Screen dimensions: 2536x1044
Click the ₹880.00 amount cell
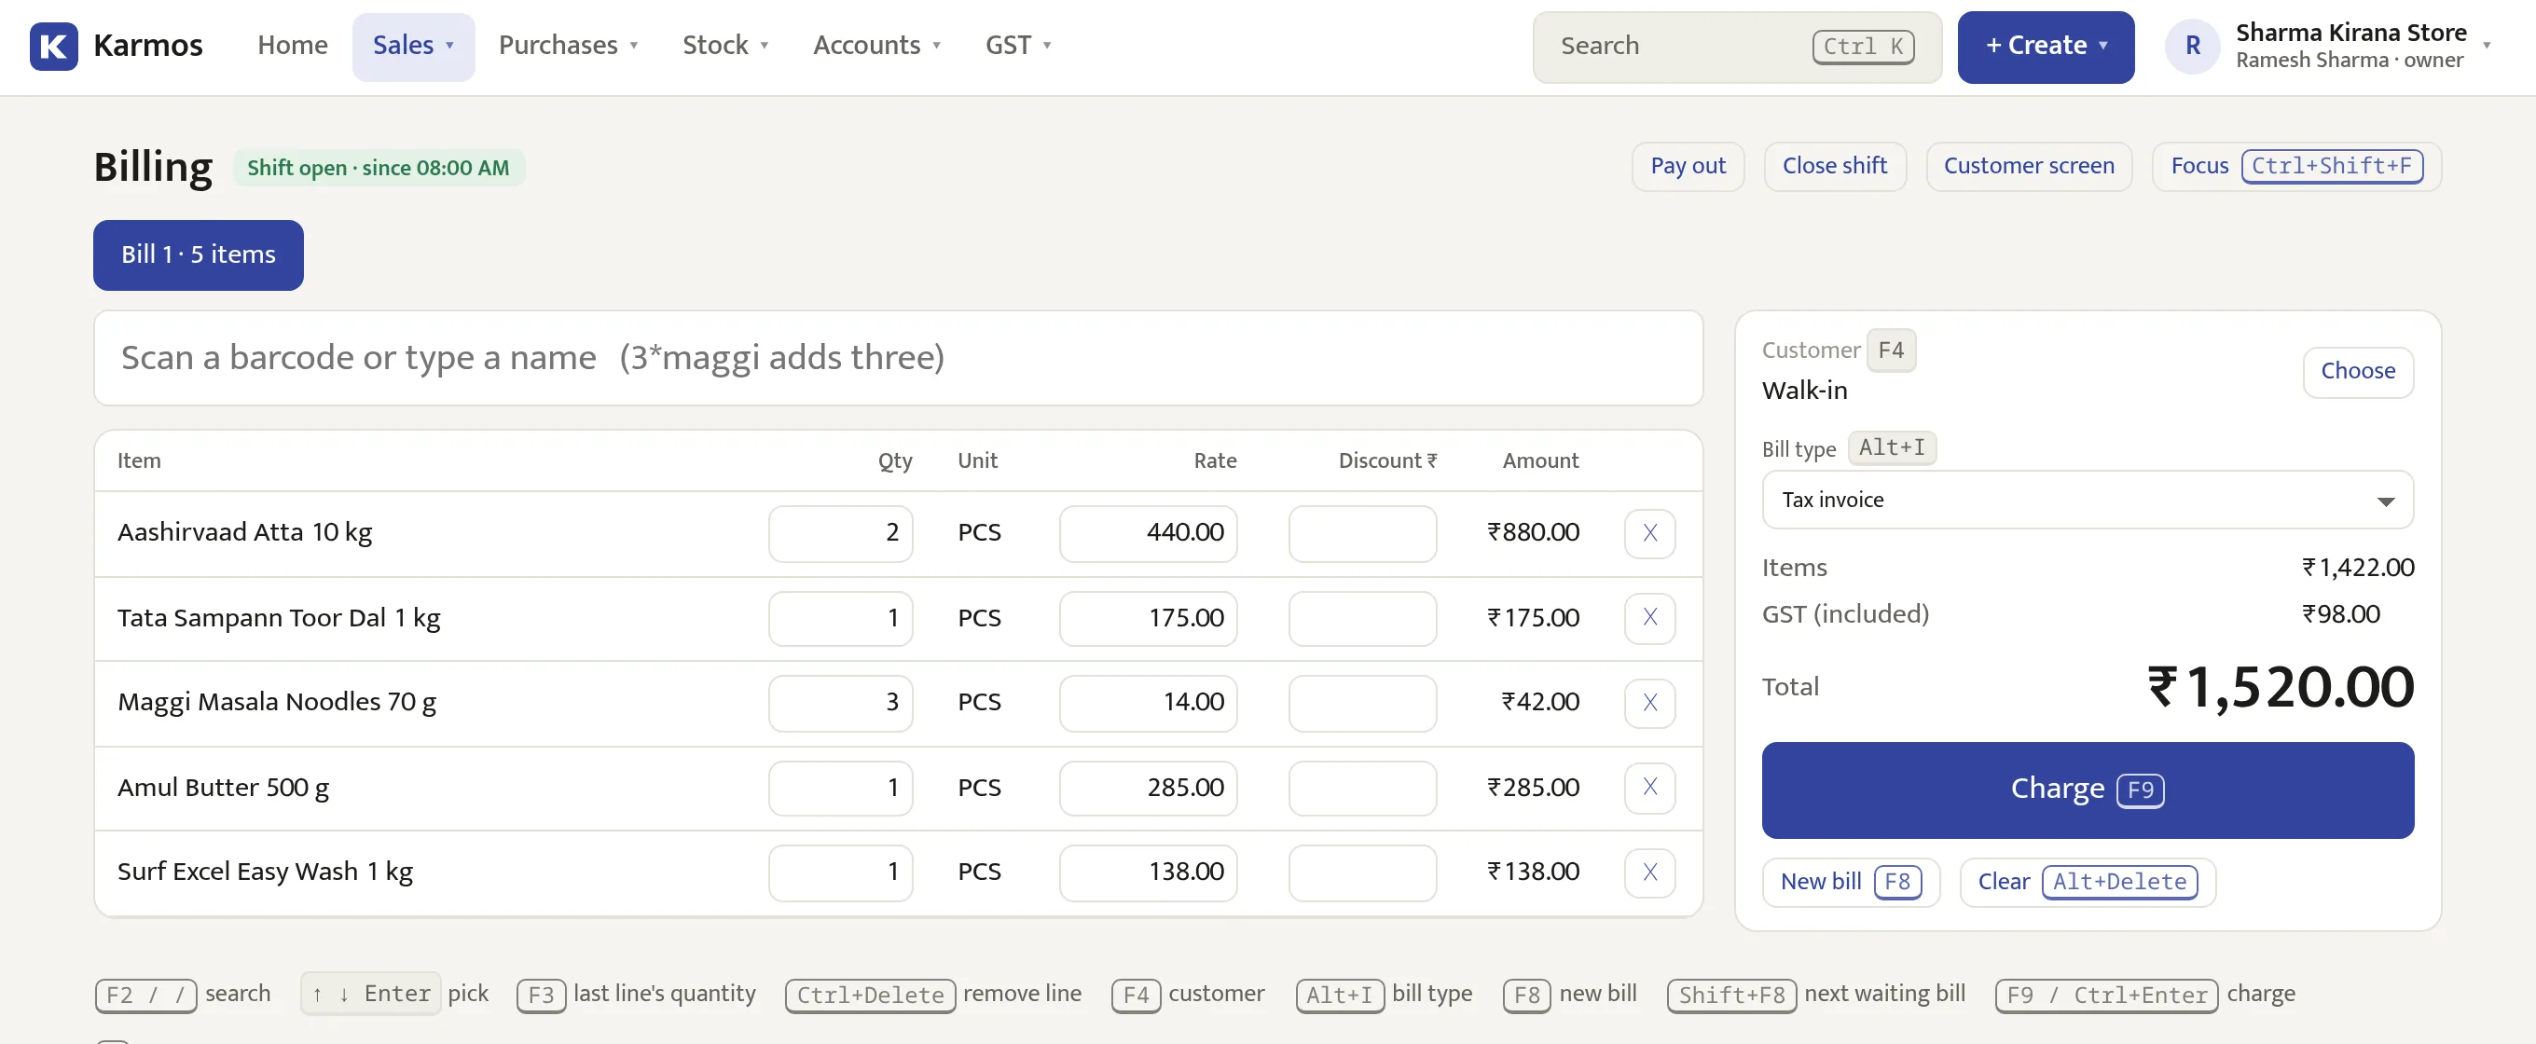(1533, 532)
